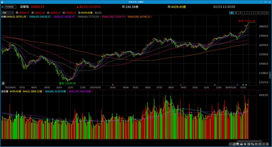This screenshot has height=147, width=272.
Task: Click the 低:18889.19 low price value
Action: click(54, 13)
